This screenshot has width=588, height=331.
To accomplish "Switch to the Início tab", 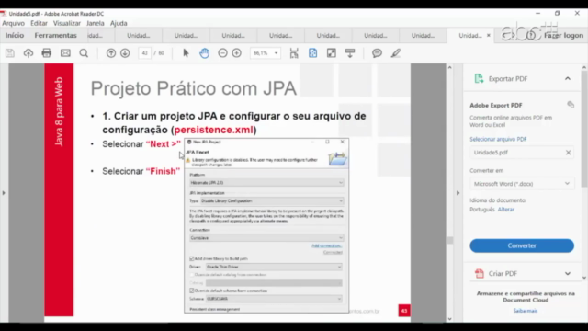I will click(15, 35).
